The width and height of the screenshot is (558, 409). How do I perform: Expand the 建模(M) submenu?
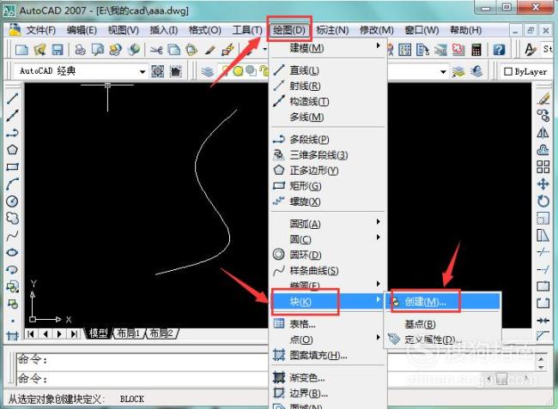pos(329,48)
